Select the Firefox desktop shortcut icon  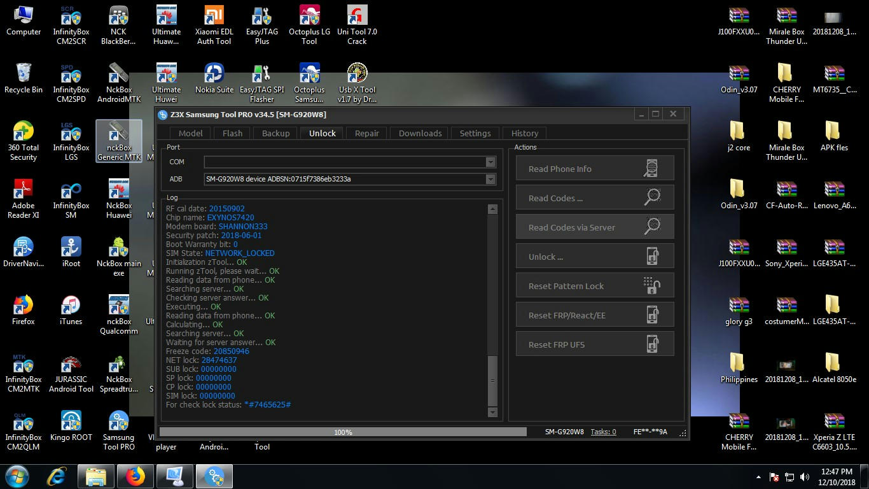click(x=24, y=311)
